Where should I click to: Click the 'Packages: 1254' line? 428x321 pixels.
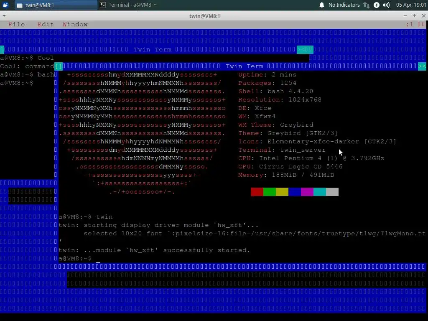pos(267,83)
